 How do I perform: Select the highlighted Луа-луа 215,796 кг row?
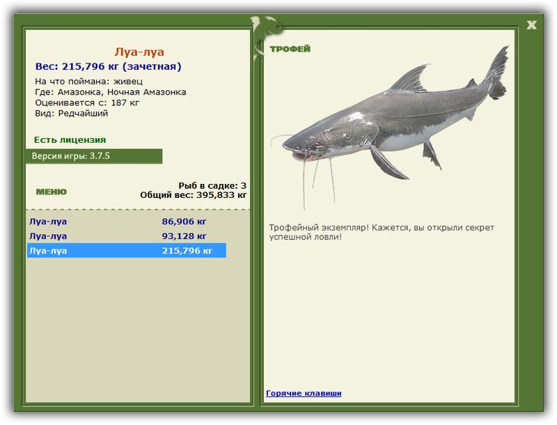127,251
